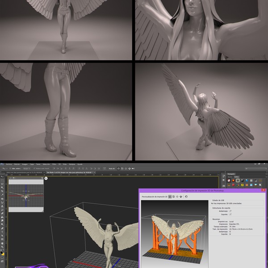Select the Clone Stamp tool
The image size is (268, 268).
[x=2, y=206]
